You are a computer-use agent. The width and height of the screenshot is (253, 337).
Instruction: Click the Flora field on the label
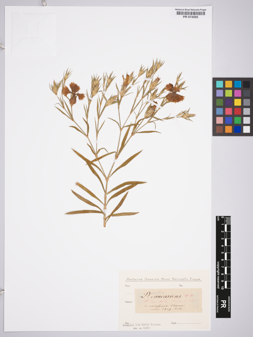pos(128,286)
